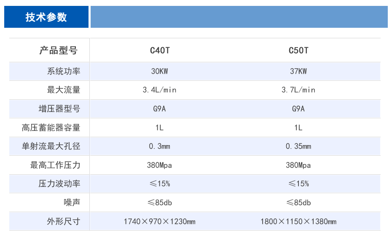The height and width of the screenshot is (242, 392).
Task: Click the light blue header bar
Action: (x=239, y=17)
